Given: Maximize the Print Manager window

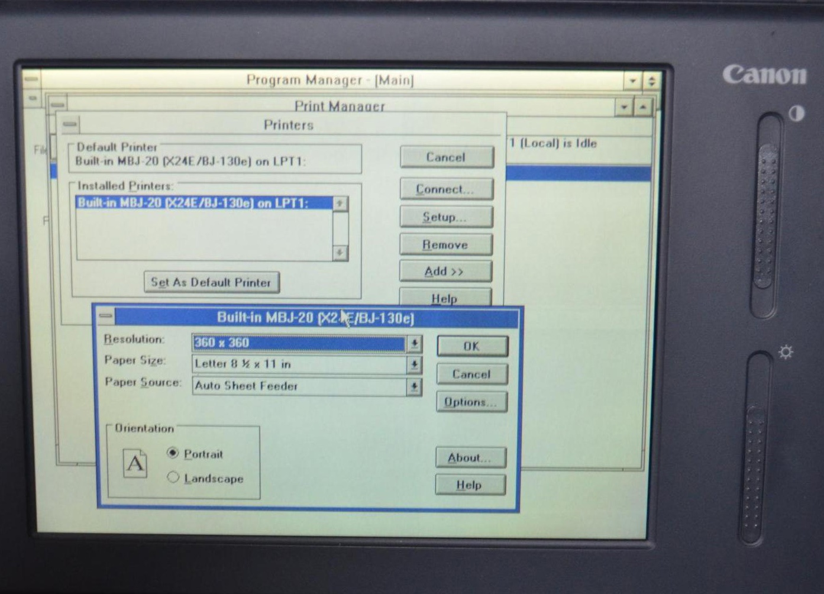Looking at the screenshot, I should [x=643, y=107].
